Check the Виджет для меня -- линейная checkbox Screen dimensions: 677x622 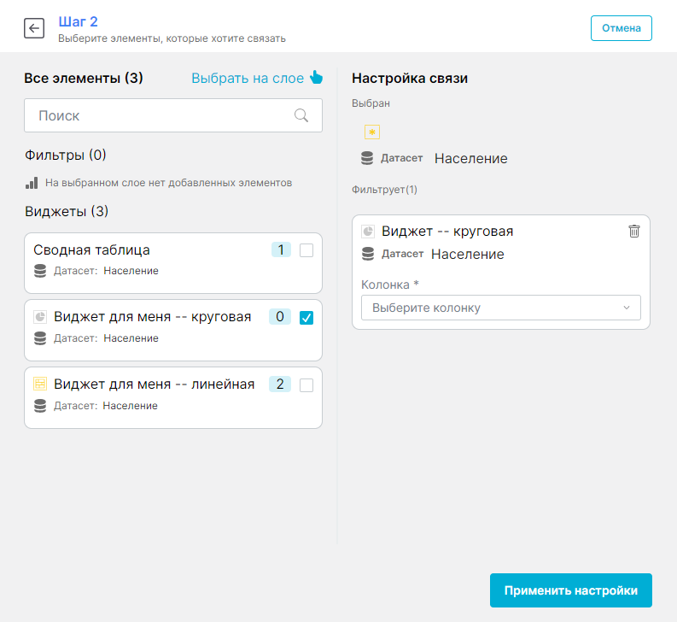tap(306, 385)
